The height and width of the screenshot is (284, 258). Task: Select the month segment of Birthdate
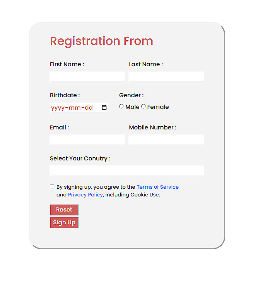tap(74, 108)
